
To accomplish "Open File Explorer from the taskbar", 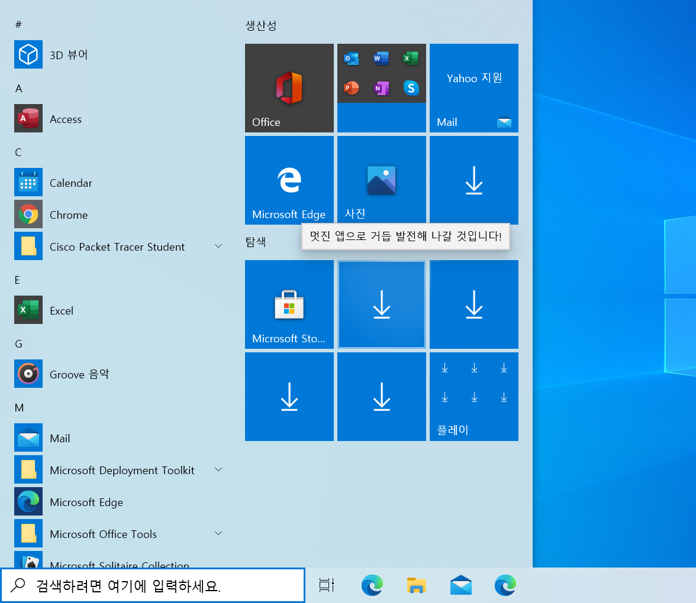I will coord(417,585).
